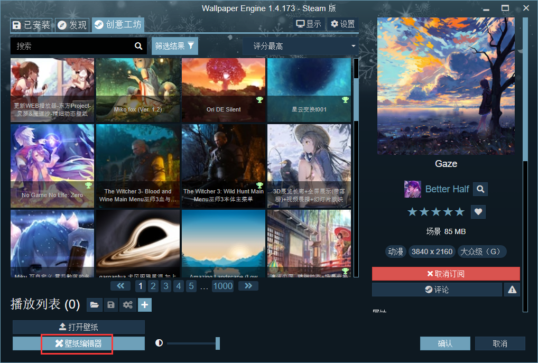Go to page 3
The height and width of the screenshot is (363, 538).
pyautogui.click(x=166, y=286)
